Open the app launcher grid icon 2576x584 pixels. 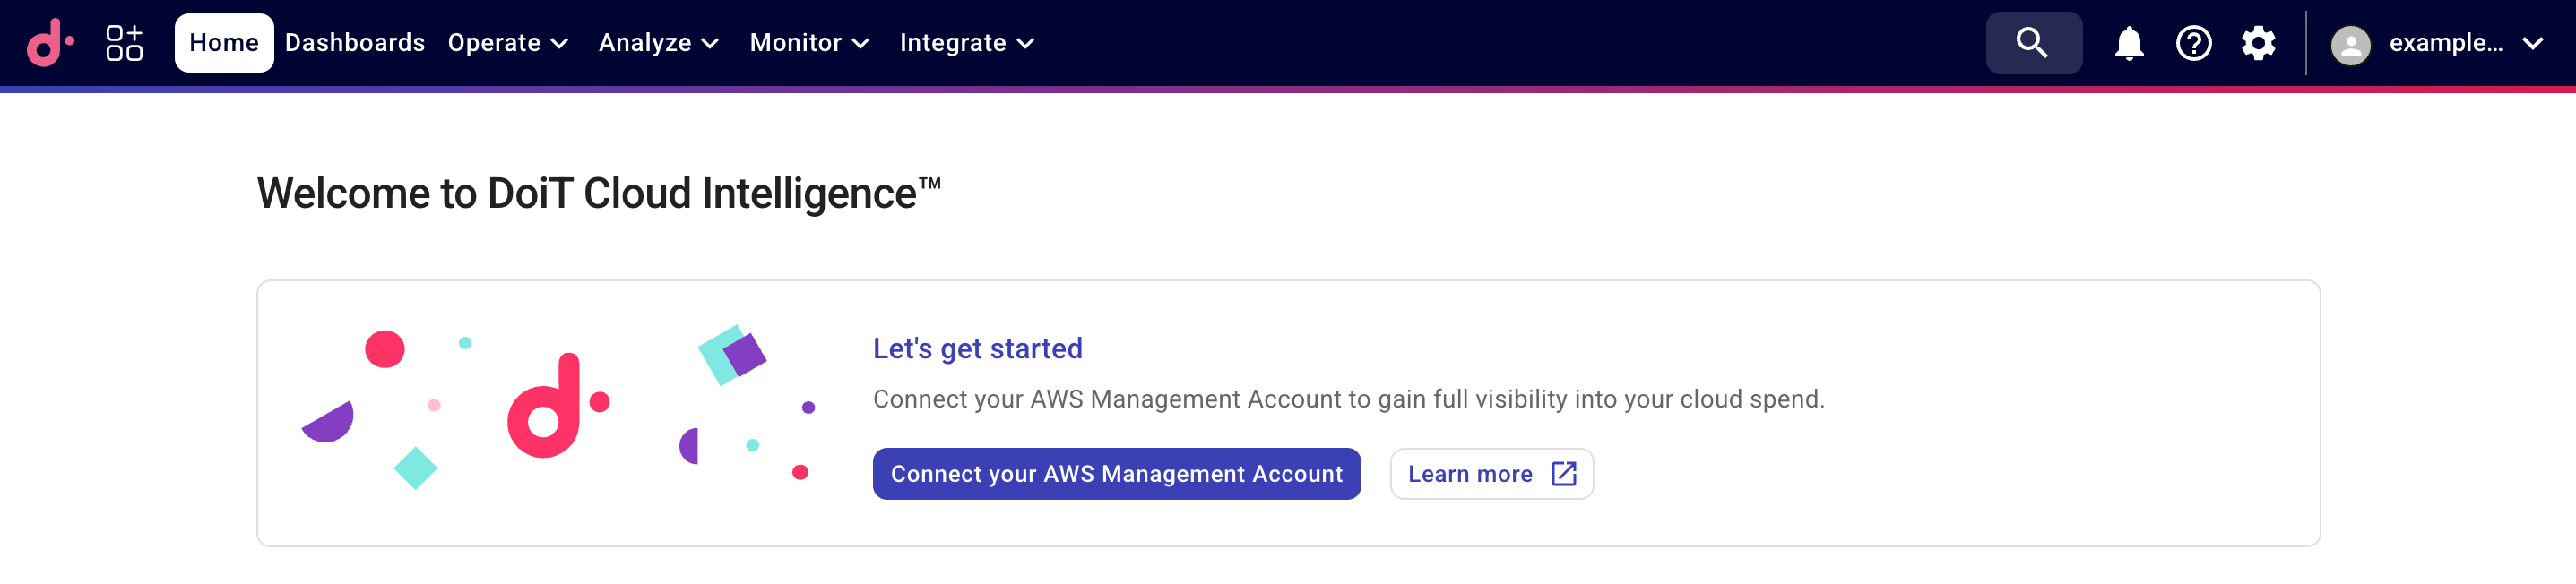(x=122, y=43)
